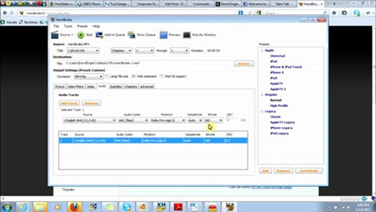Switch to the Subtitles tab
This screenshot has height=212, width=376.
[116, 87]
